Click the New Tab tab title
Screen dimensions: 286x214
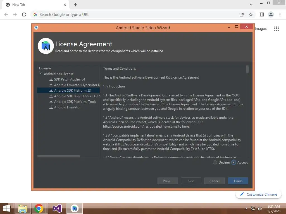[x=19, y=5]
